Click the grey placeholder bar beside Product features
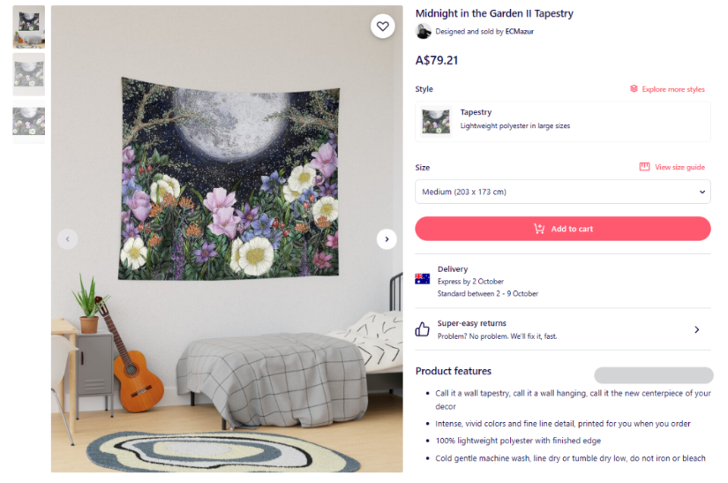 (x=654, y=375)
